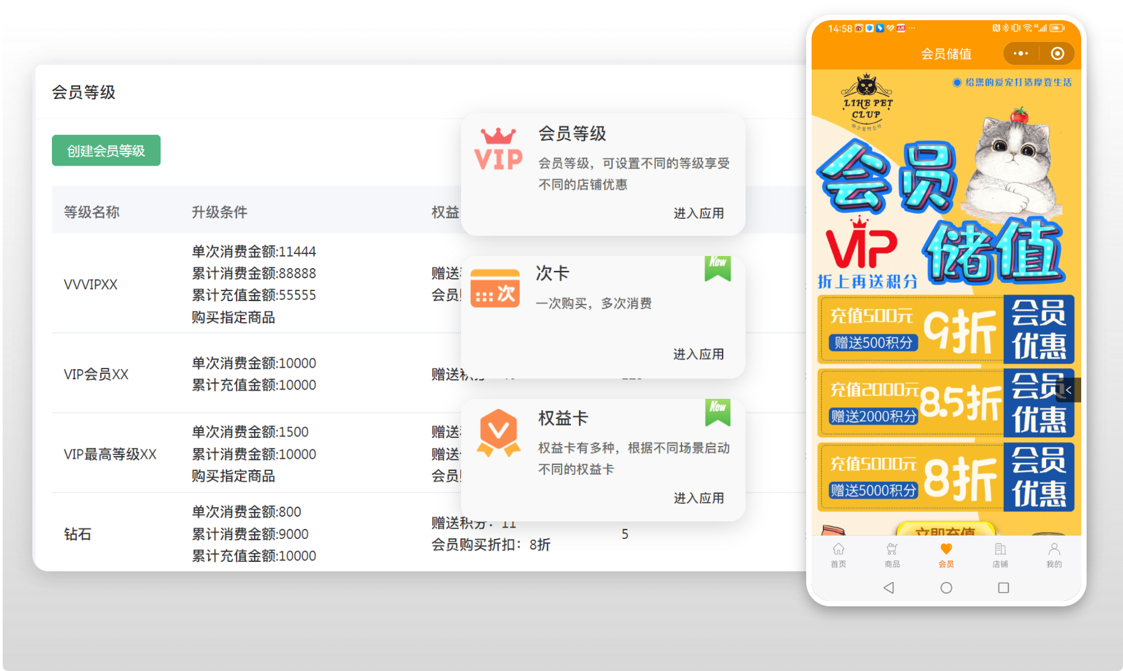Open the mini program three-dot menu
This screenshot has height=671, width=1123.
coord(1021,53)
